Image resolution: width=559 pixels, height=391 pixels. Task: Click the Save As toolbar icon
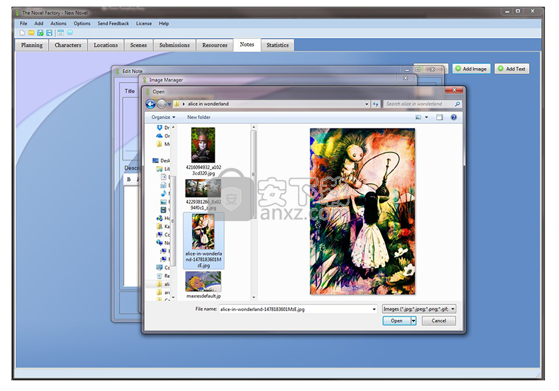point(40,33)
